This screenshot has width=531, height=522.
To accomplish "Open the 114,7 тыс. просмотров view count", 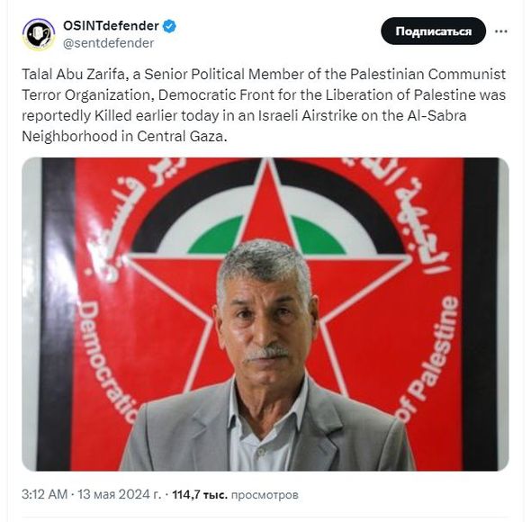I will 235,495.
